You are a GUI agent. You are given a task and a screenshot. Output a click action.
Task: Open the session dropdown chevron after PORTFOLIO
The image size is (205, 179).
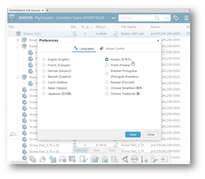point(113,18)
